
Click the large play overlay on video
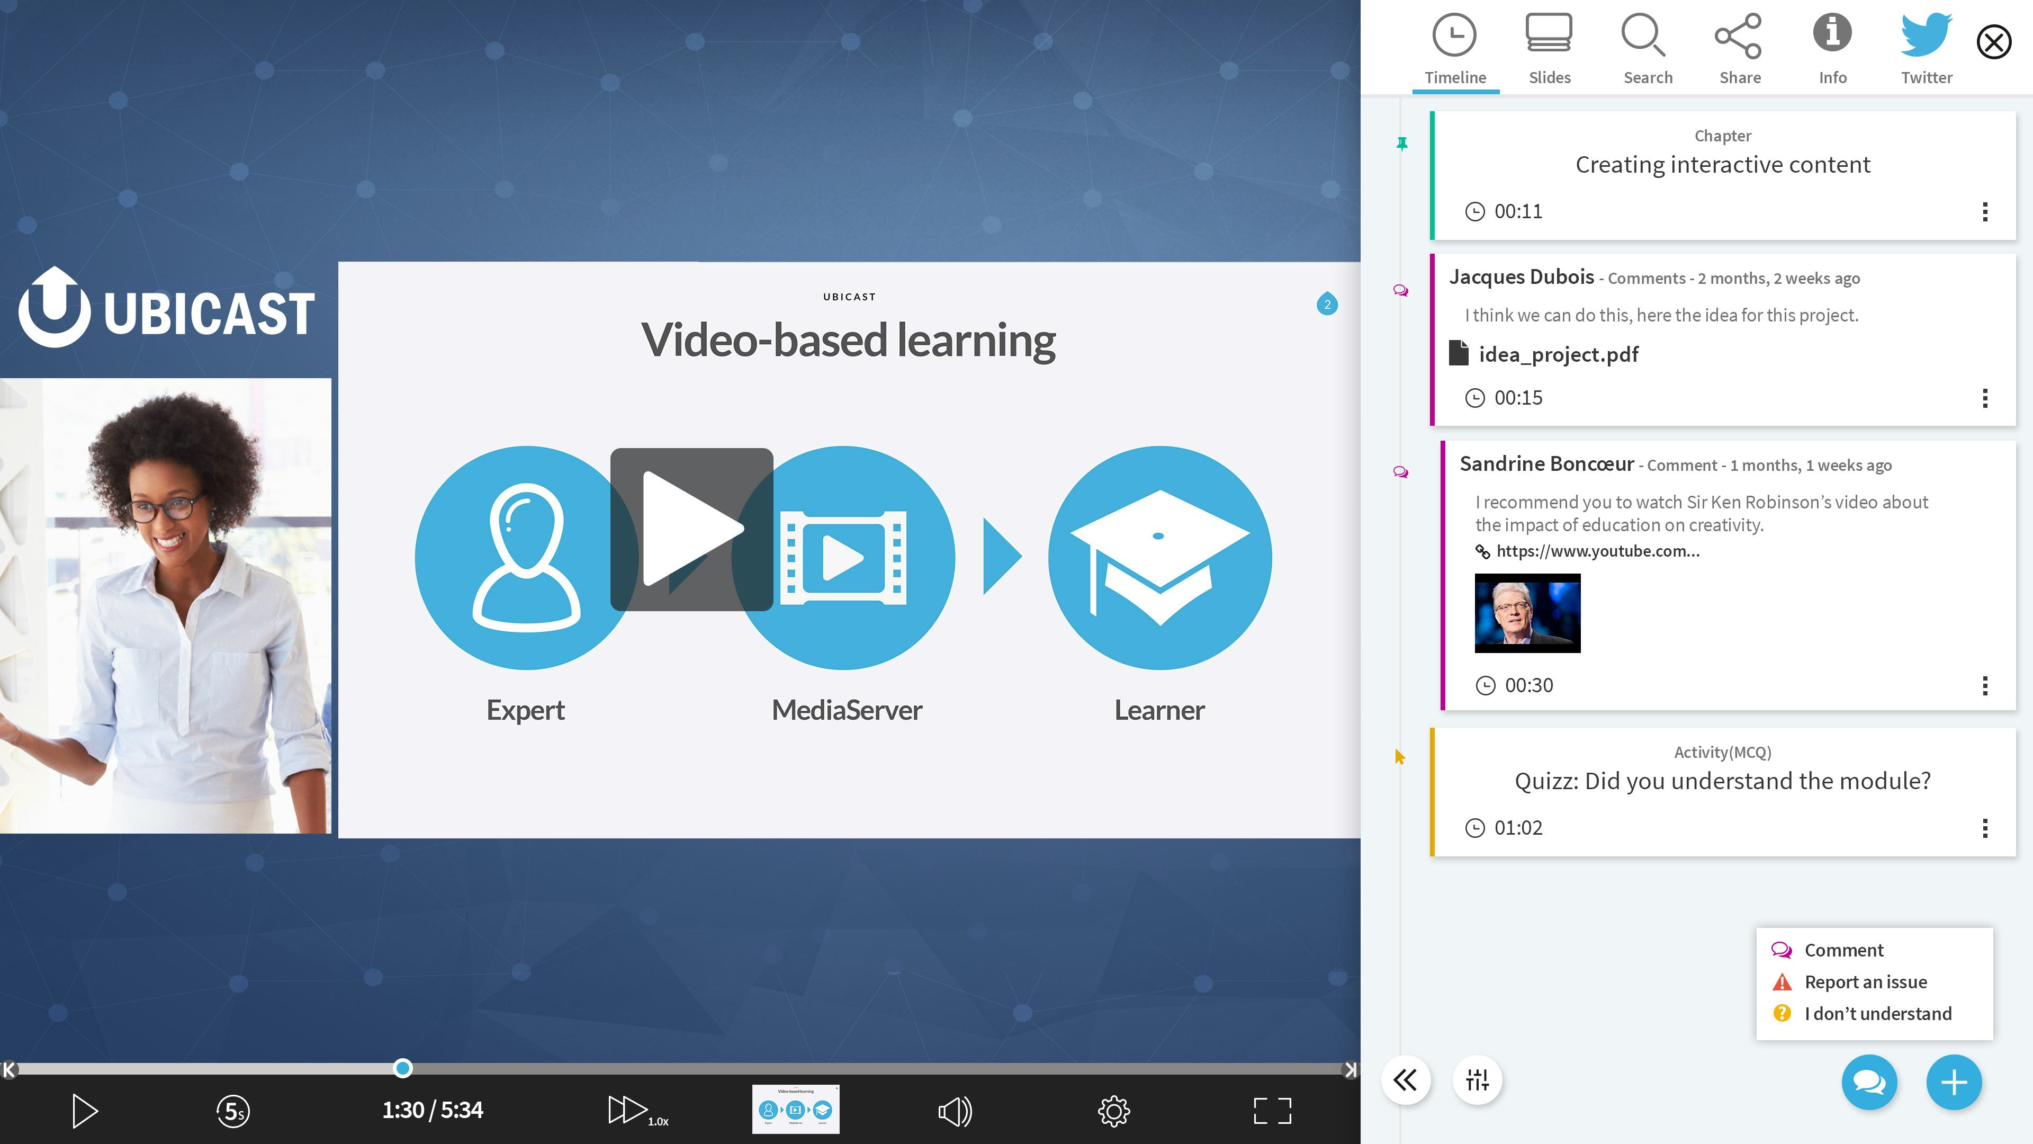[x=691, y=529]
